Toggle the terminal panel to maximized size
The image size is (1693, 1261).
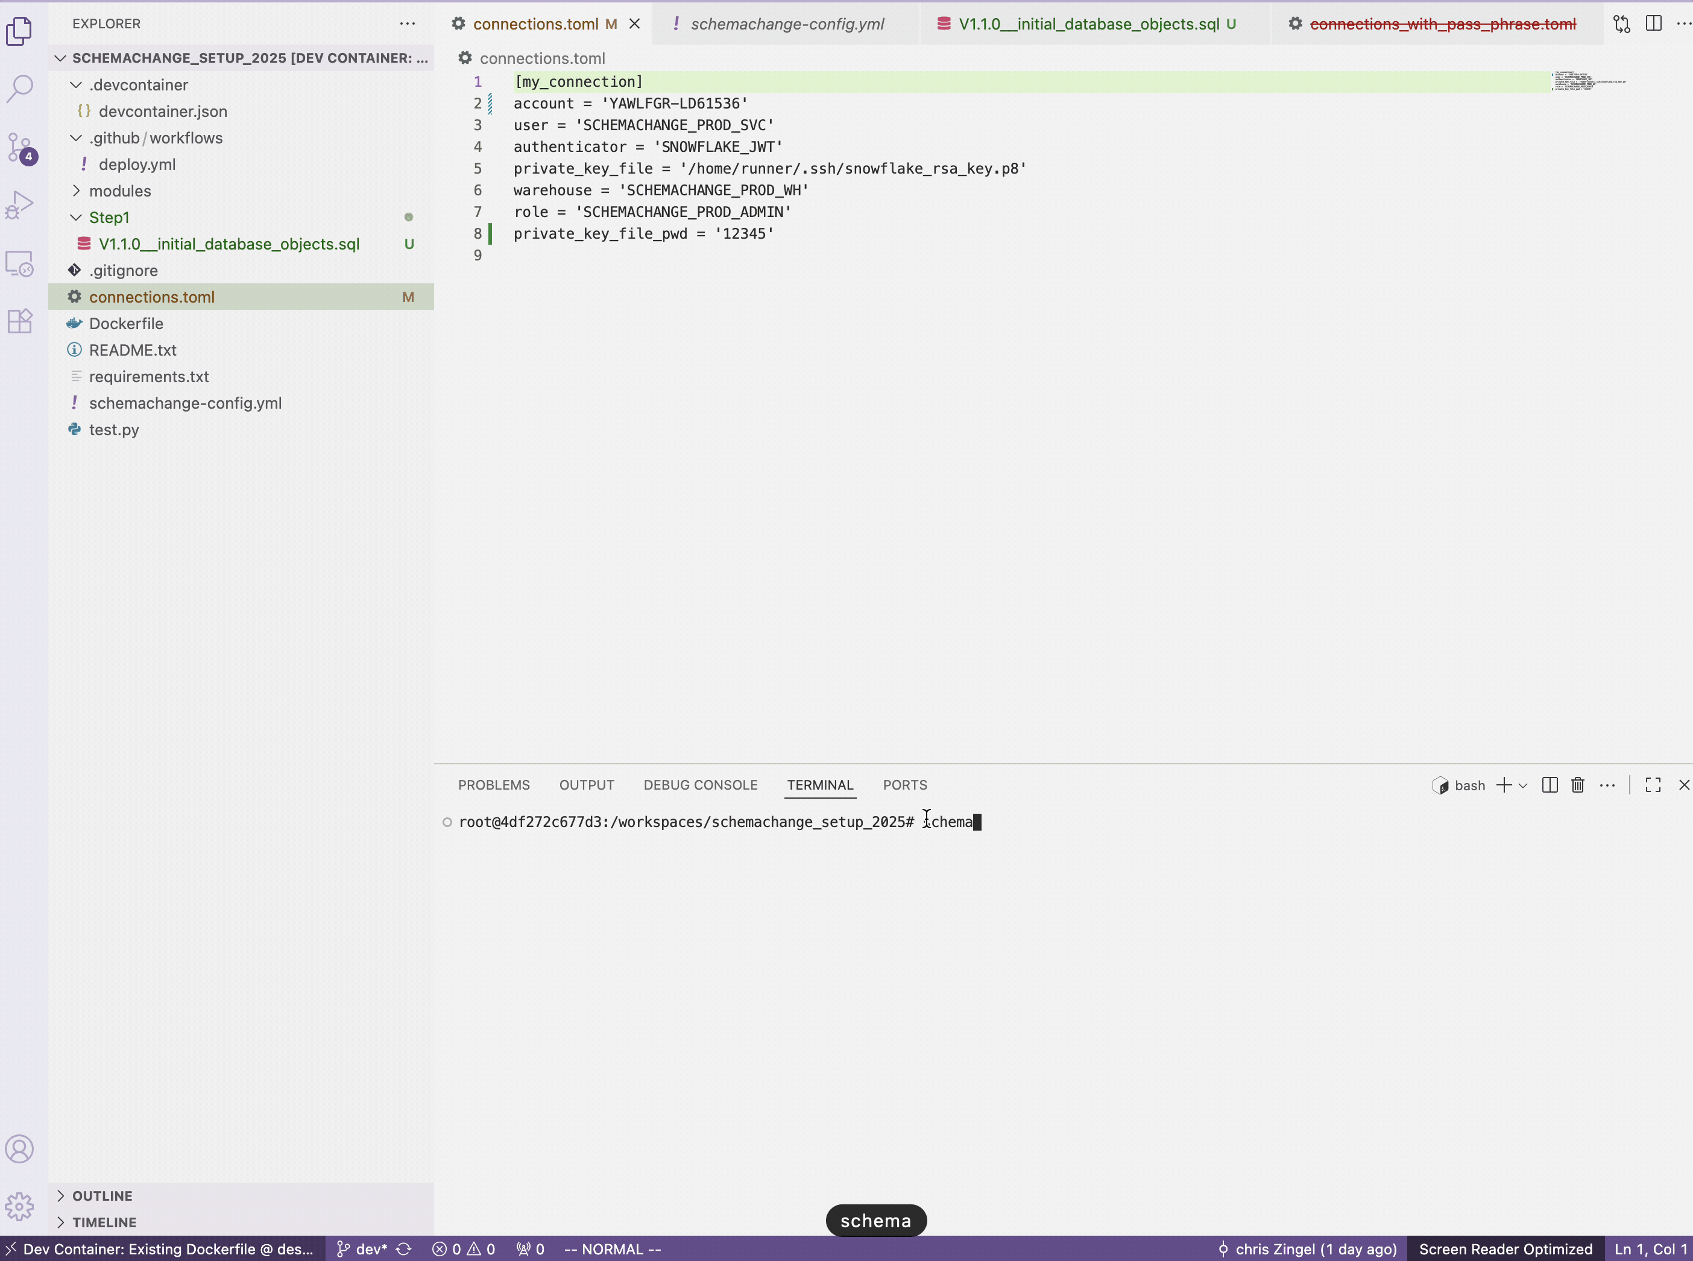pos(1653,785)
